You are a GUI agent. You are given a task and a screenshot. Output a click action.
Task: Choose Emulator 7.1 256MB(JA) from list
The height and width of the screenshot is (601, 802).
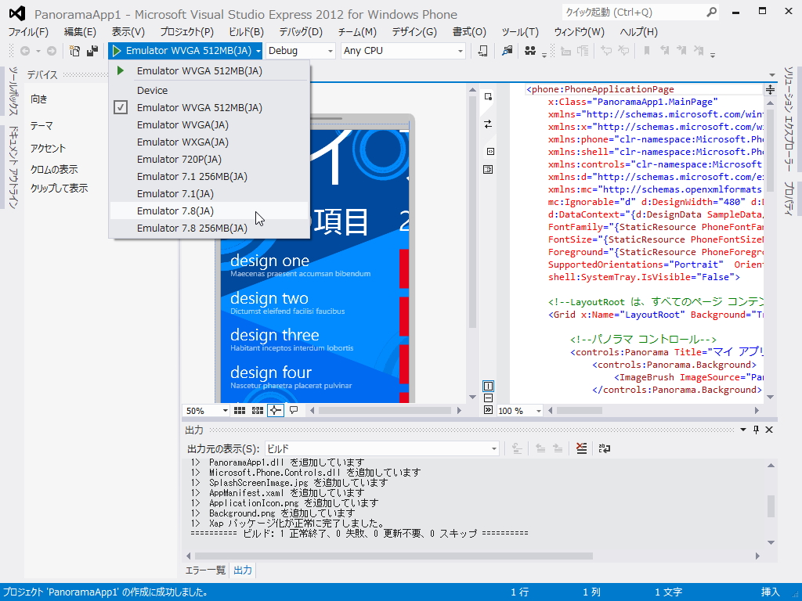209,176
